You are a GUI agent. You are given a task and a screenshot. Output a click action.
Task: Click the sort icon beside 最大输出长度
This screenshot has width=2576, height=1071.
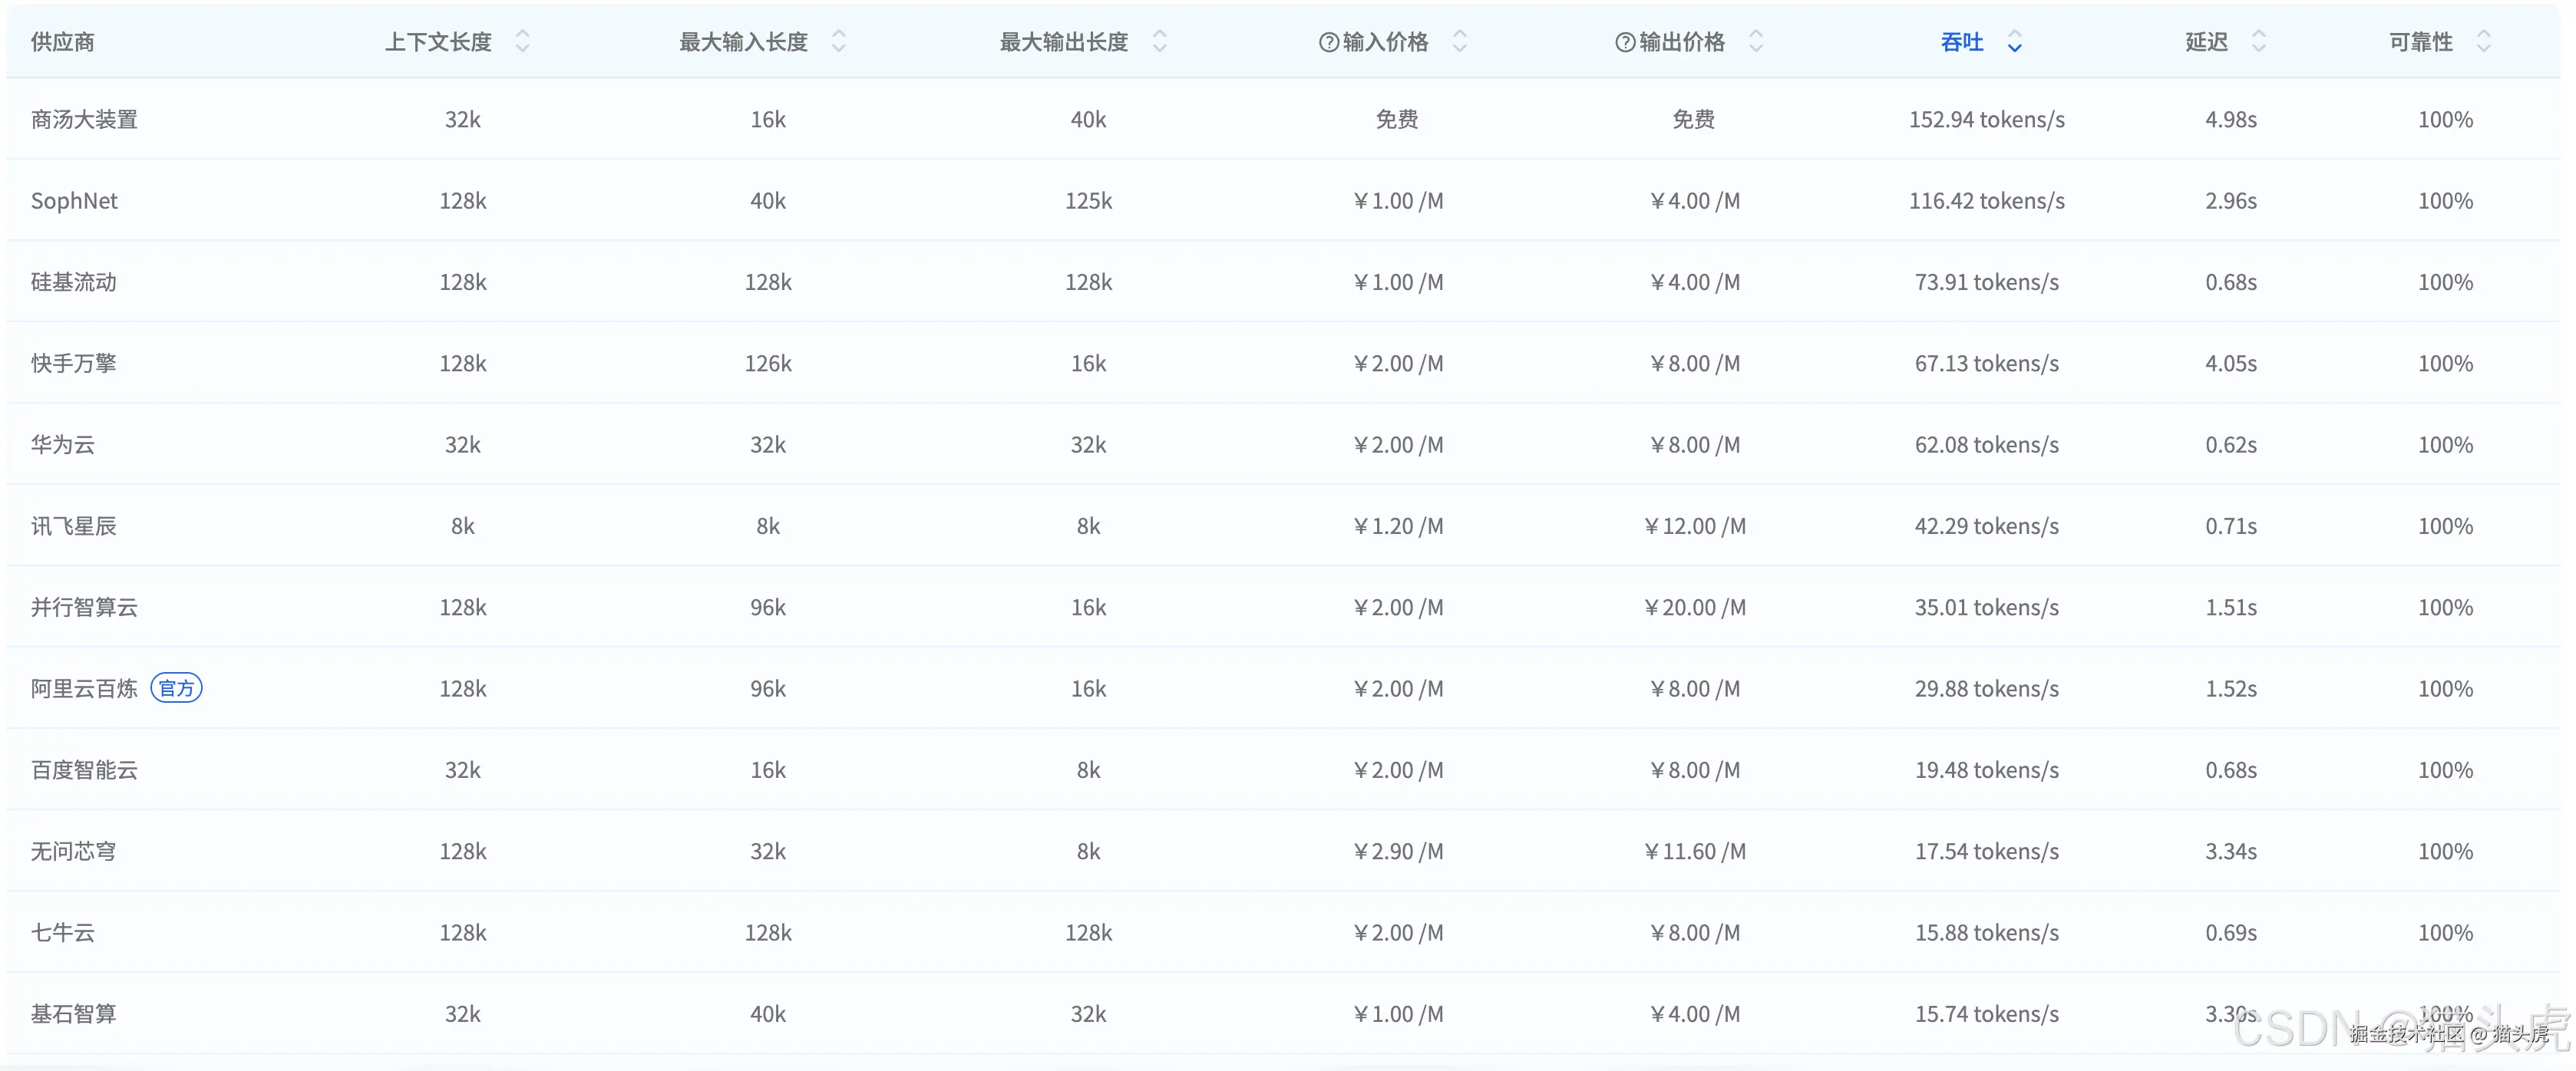[x=1159, y=41]
